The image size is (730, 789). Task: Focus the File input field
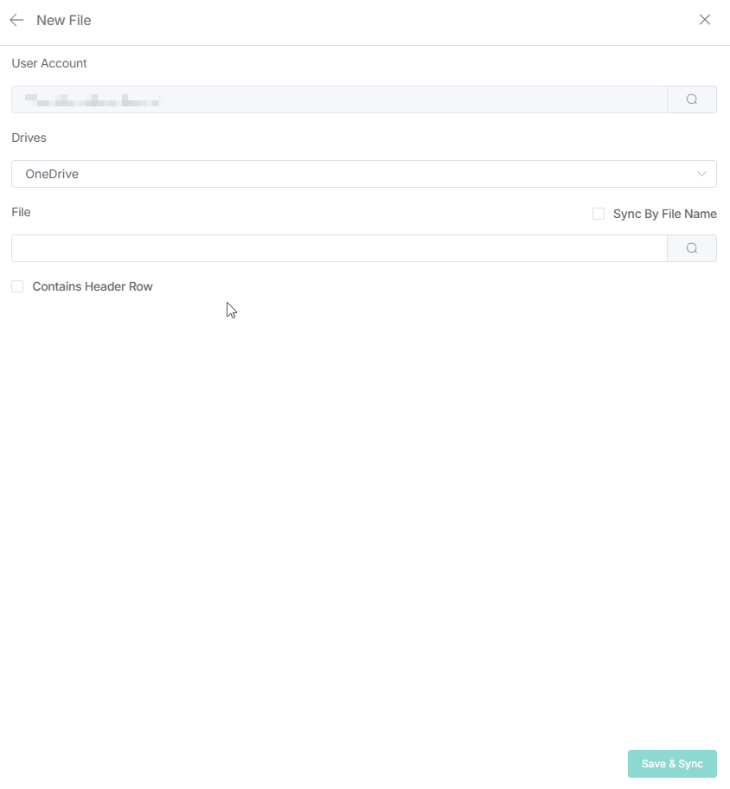(x=339, y=248)
